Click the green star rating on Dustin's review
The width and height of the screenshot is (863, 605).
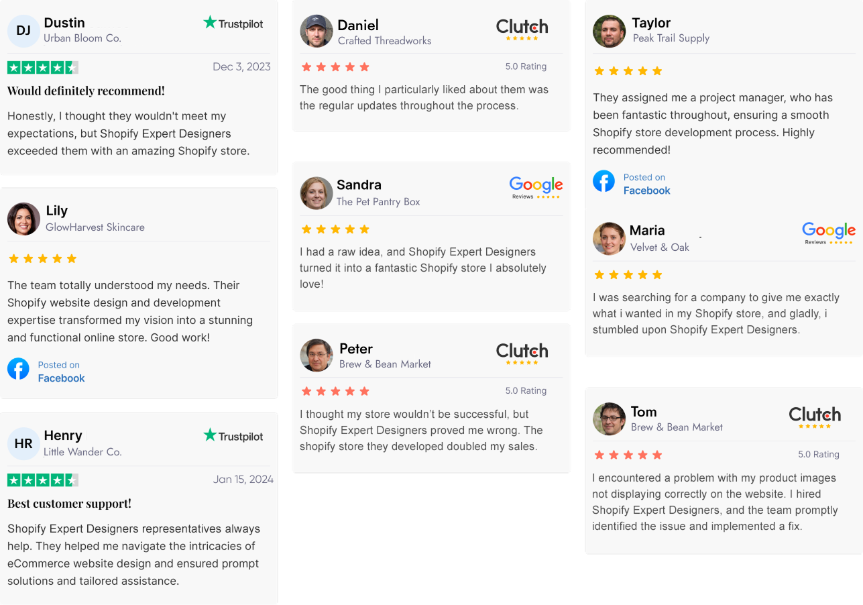pyautogui.click(x=43, y=67)
